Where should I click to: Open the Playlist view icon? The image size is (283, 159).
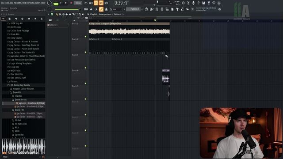click(x=147, y=9)
